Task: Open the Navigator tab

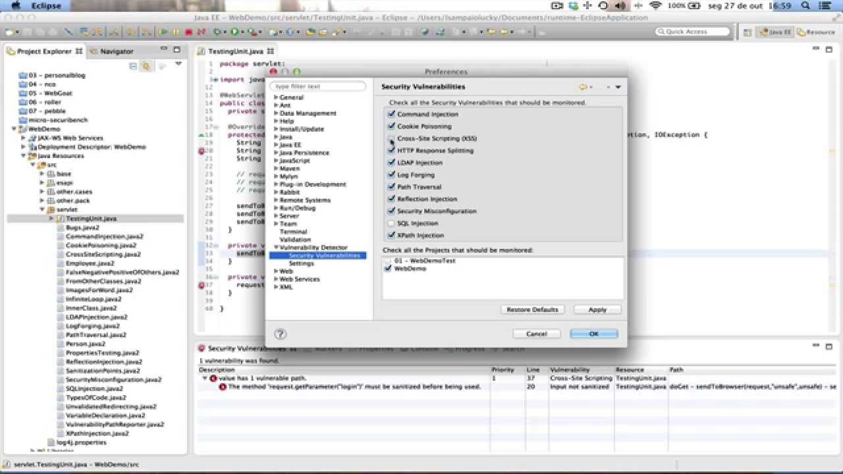Action: click(116, 51)
